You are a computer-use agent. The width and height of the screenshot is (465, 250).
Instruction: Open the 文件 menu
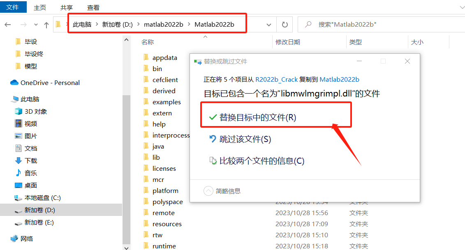click(13, 7)
